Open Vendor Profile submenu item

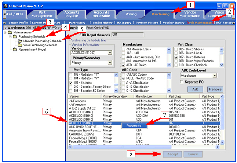click(18, 23)
